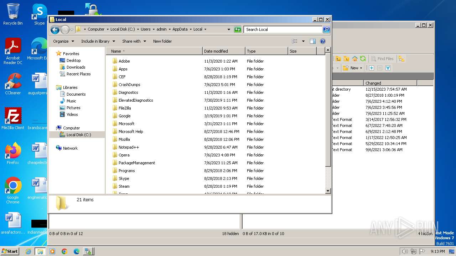The height and width of the screenshot is (256, 456).
Task: Launch Internet Explorer from taskbar
Action: [x=28, y=251]
